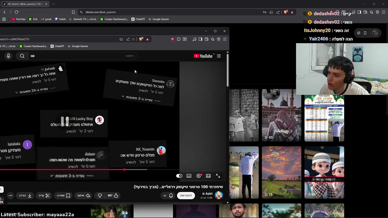The height and width of the screenshot is (218, 388).
Task: Open Leo AI sparkle in YouTube window
Action: 212,39
